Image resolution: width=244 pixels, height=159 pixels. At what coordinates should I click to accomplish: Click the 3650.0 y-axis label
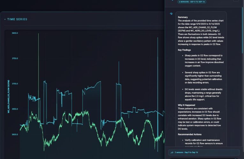click(15, 109)
